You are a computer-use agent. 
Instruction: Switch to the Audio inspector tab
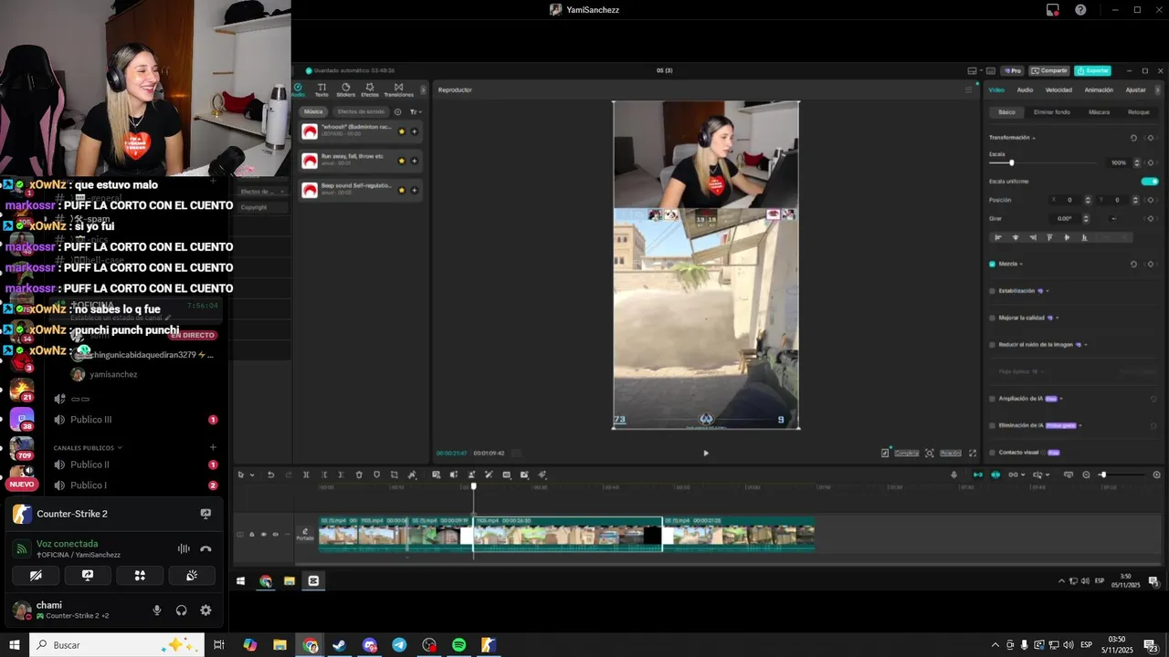[x=1025, y=89]
